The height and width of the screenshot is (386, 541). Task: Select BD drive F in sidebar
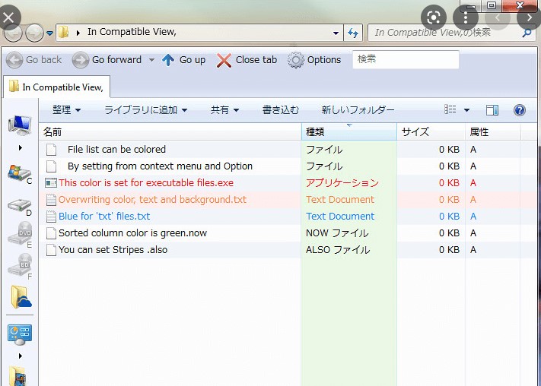tap(20, 266)
